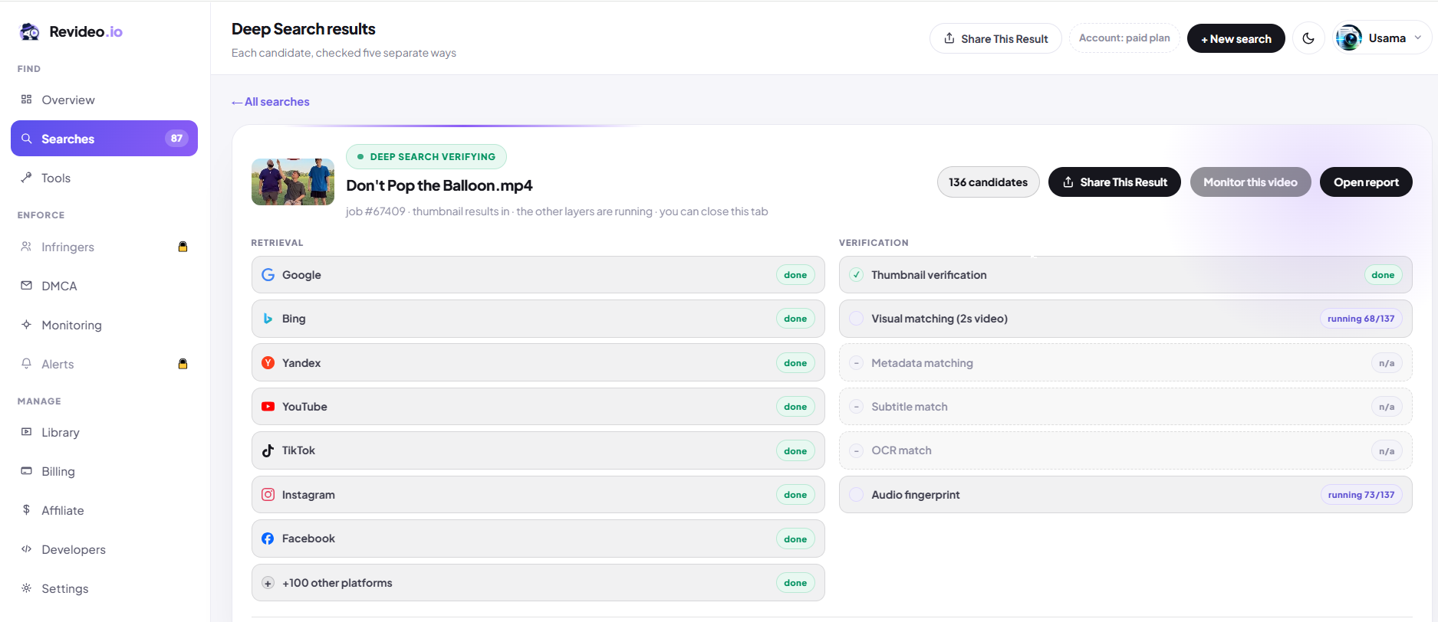Click the Alerts bell icon
The width and height of the screenshot is (1438, 622).
pyautogui.click(x=26, y=363)
